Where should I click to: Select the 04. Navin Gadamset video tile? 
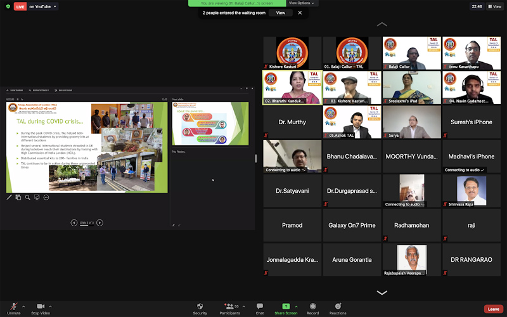click(472, 87)
